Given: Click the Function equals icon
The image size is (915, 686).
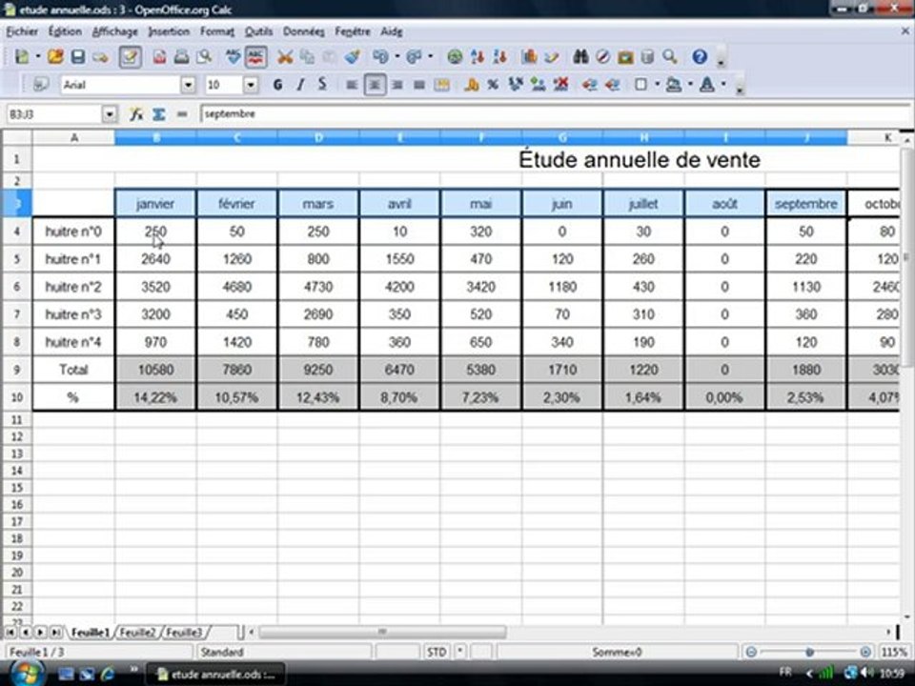Looking at the screenshot, I should click(x=181, y=113).
